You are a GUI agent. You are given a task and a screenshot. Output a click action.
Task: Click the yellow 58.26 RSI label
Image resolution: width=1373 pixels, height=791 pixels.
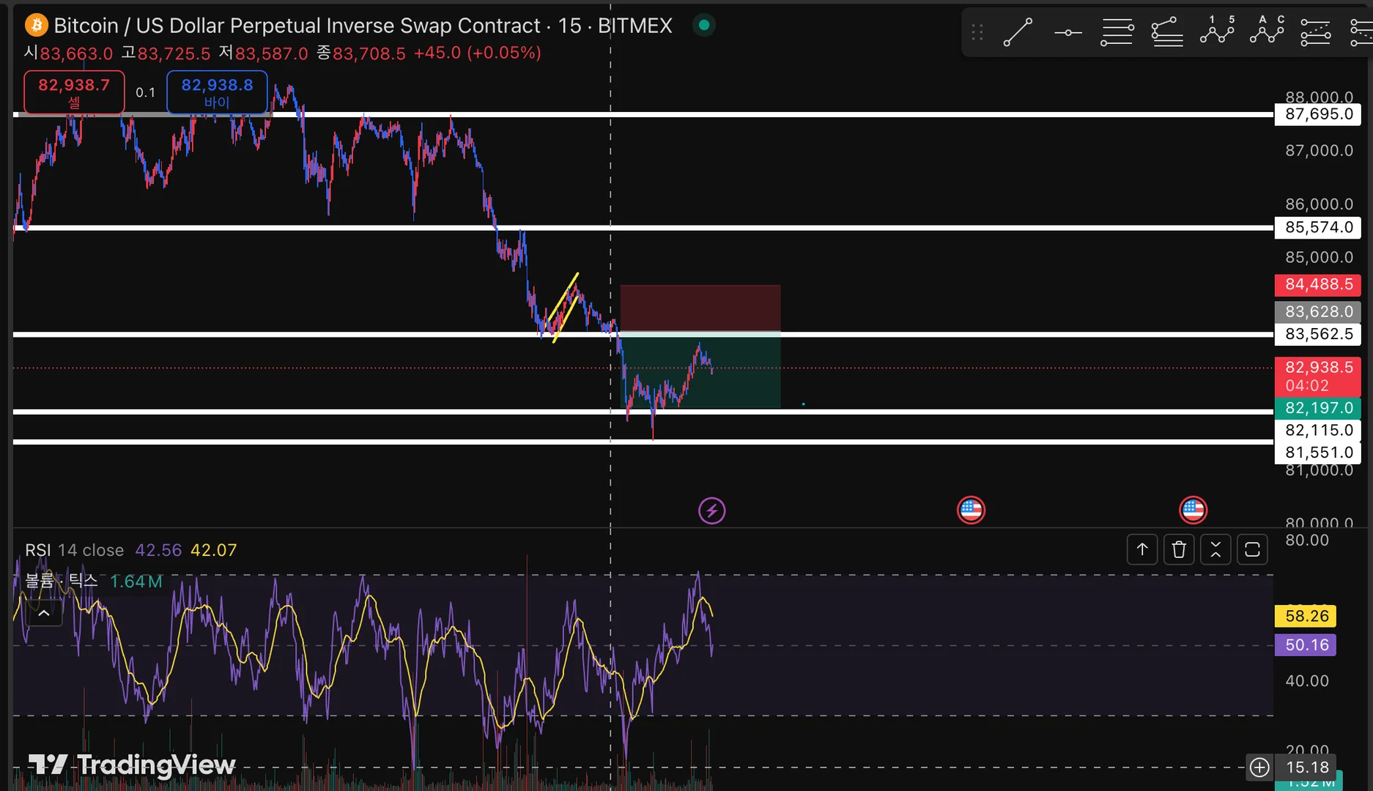[1306, 616]
